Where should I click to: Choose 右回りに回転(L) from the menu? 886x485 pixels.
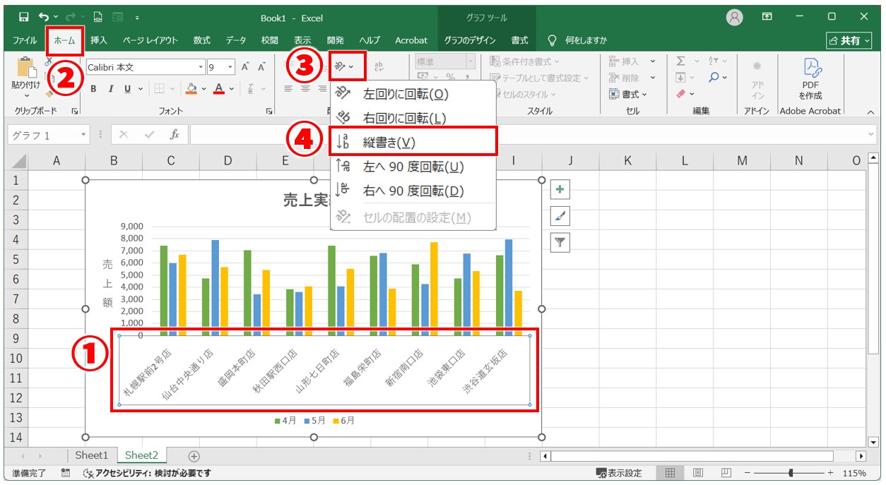[x=413, y=118]
